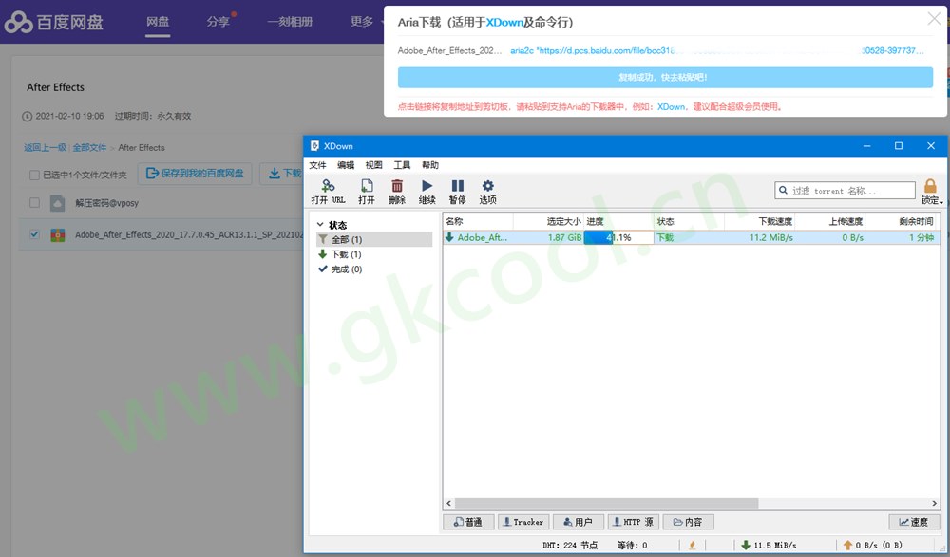Sort by the 选定大小 column header
Screen dimensions: 950x557
pyautogui.click(x=548, y=221)
